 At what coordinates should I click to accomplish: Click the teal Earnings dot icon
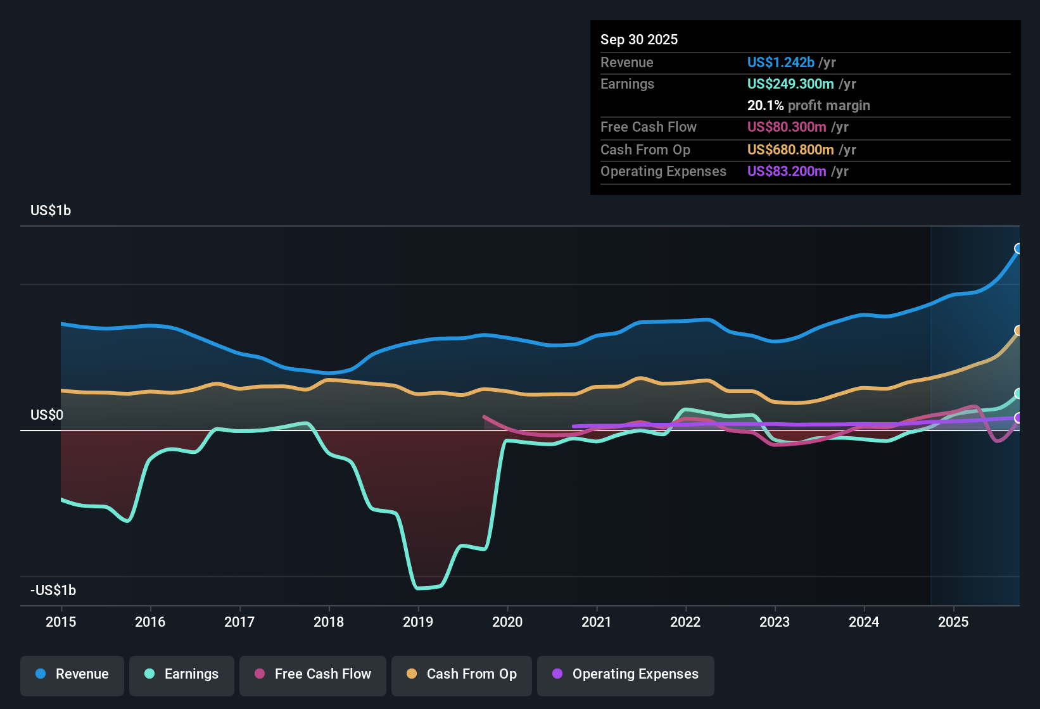(149, 674)
